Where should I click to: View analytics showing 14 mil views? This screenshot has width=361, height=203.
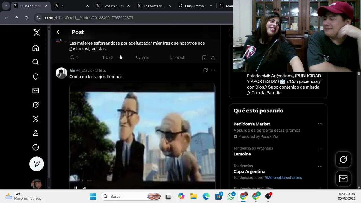click(x=177, y=58)
